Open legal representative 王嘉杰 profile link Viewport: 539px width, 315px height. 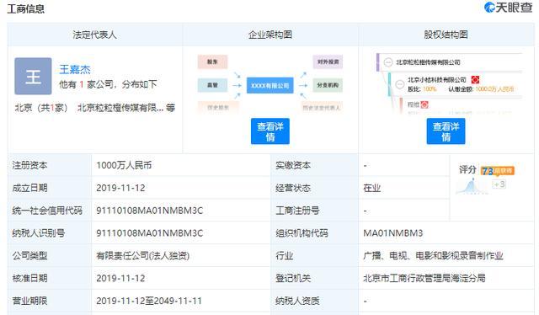75,69
